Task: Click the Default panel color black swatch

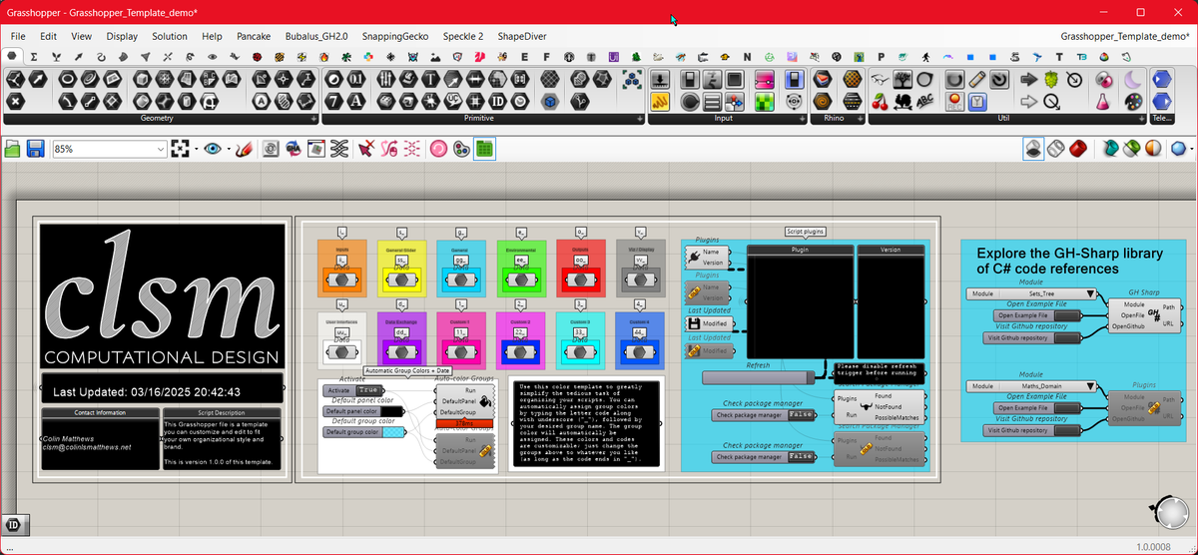Action: click(392, 411)
